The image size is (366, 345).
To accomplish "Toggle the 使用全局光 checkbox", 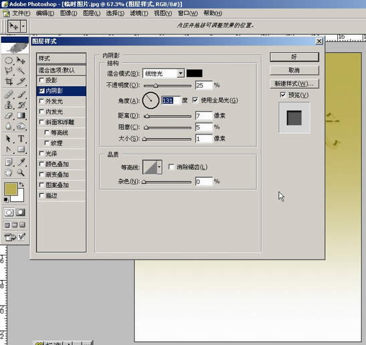I will tap(195, 100).
